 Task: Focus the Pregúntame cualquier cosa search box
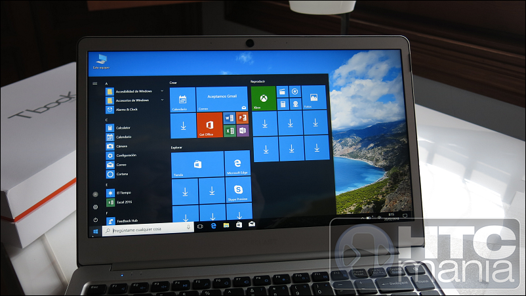click(x=148, y=230)
